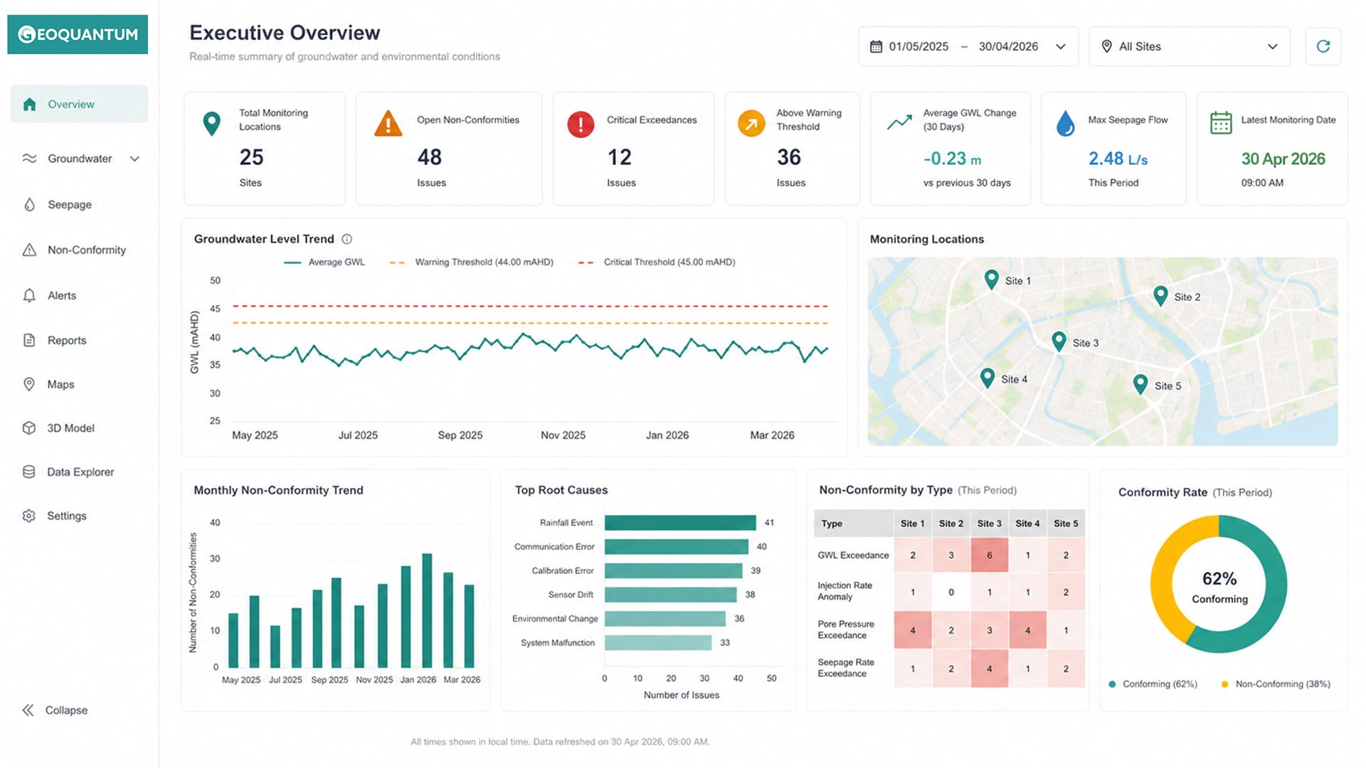Toggle Non-Conforming yellow legend swatch
Viewport: 1366px width, 776px height.
1224,685
